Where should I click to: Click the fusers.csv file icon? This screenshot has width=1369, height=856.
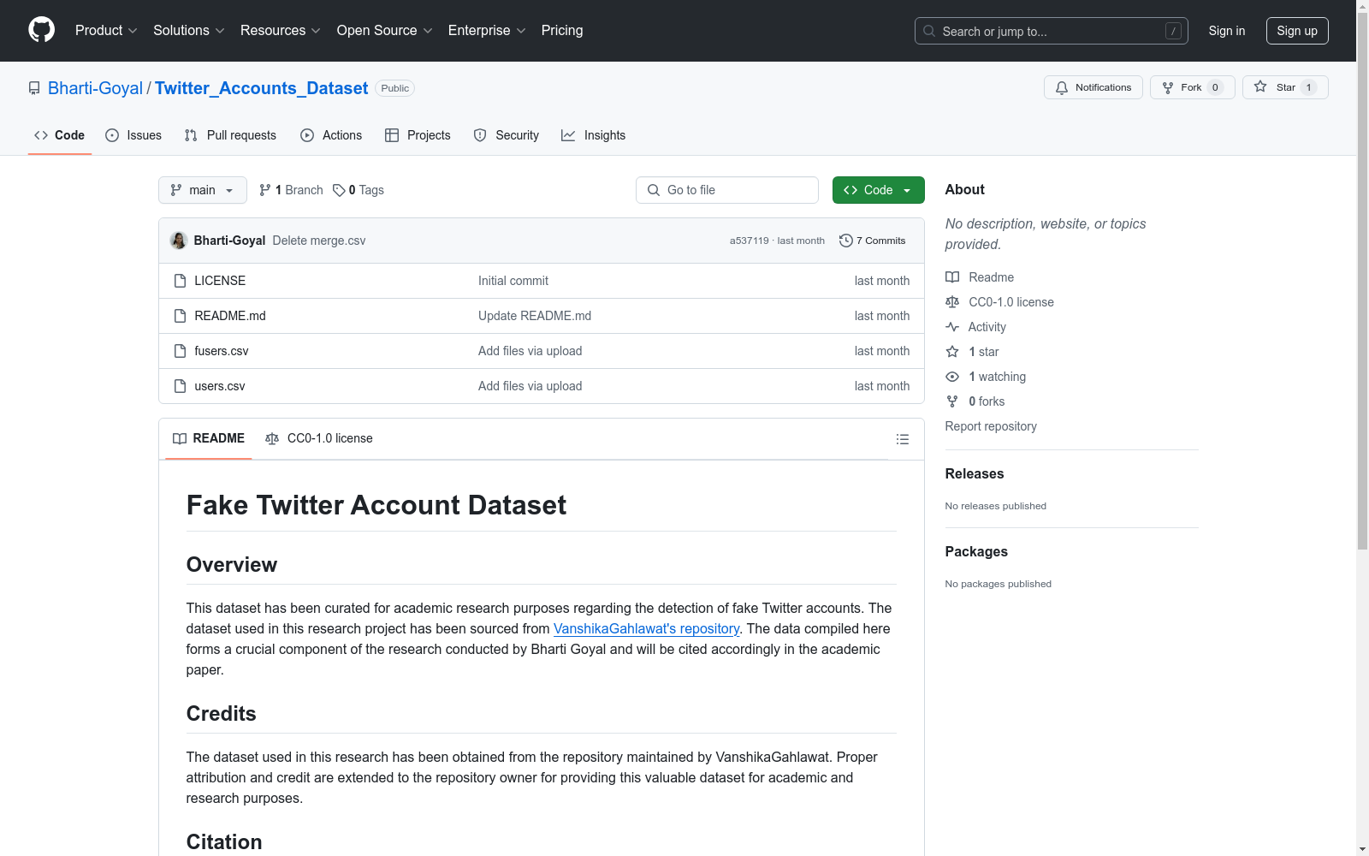click(180, 351)
